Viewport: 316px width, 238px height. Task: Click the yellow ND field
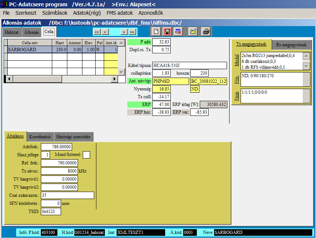click(x=195, y=89)
